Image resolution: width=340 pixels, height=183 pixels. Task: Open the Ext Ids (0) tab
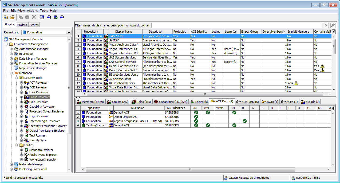point(310,102)
